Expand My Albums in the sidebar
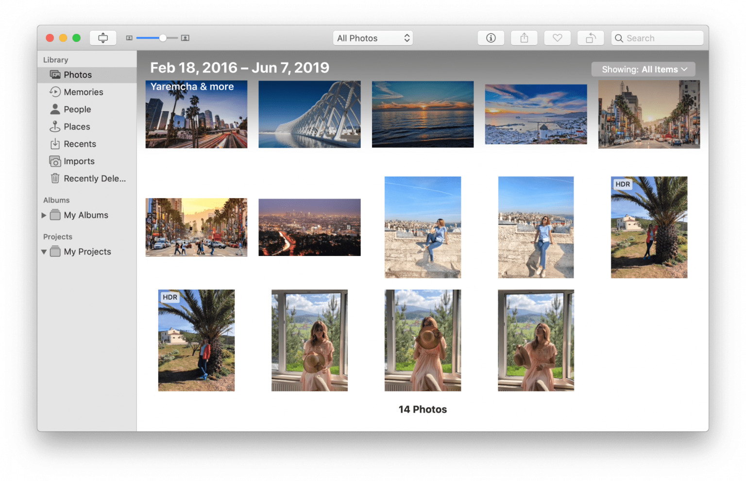 [44, 215]
